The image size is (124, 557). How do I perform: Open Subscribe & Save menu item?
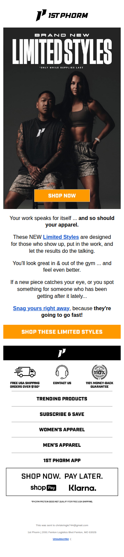click(x=62, y=414)
